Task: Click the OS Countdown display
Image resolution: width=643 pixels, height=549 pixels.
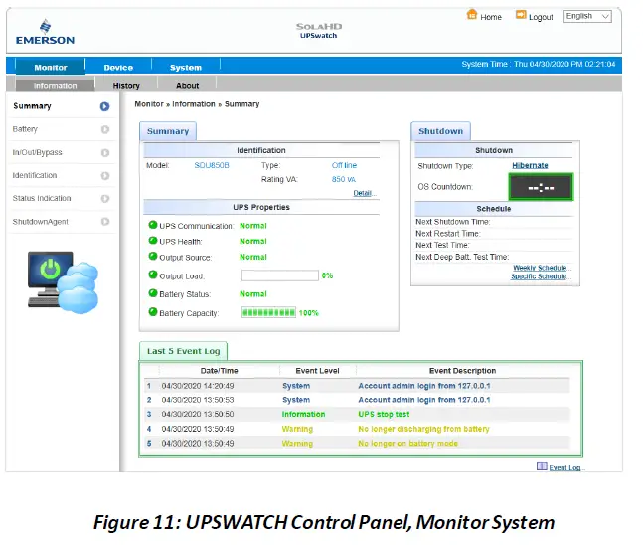Action: pos(541,187)
